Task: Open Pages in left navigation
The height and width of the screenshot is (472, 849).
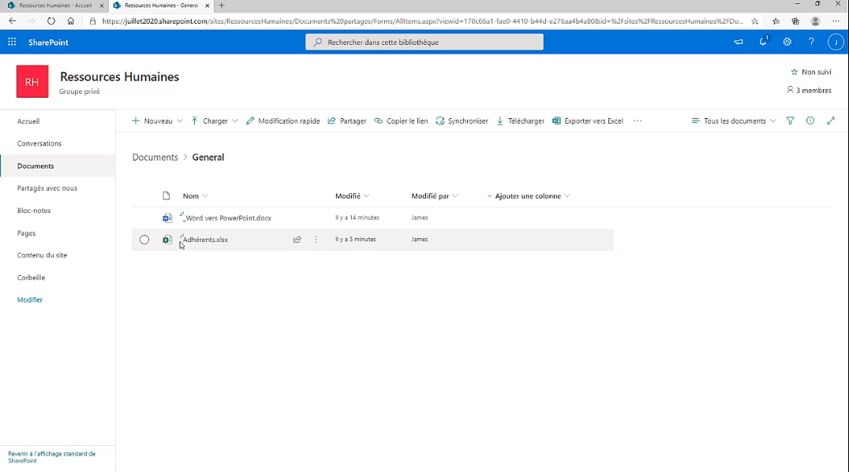Action: pyautogui.click(x=26, y=233)
